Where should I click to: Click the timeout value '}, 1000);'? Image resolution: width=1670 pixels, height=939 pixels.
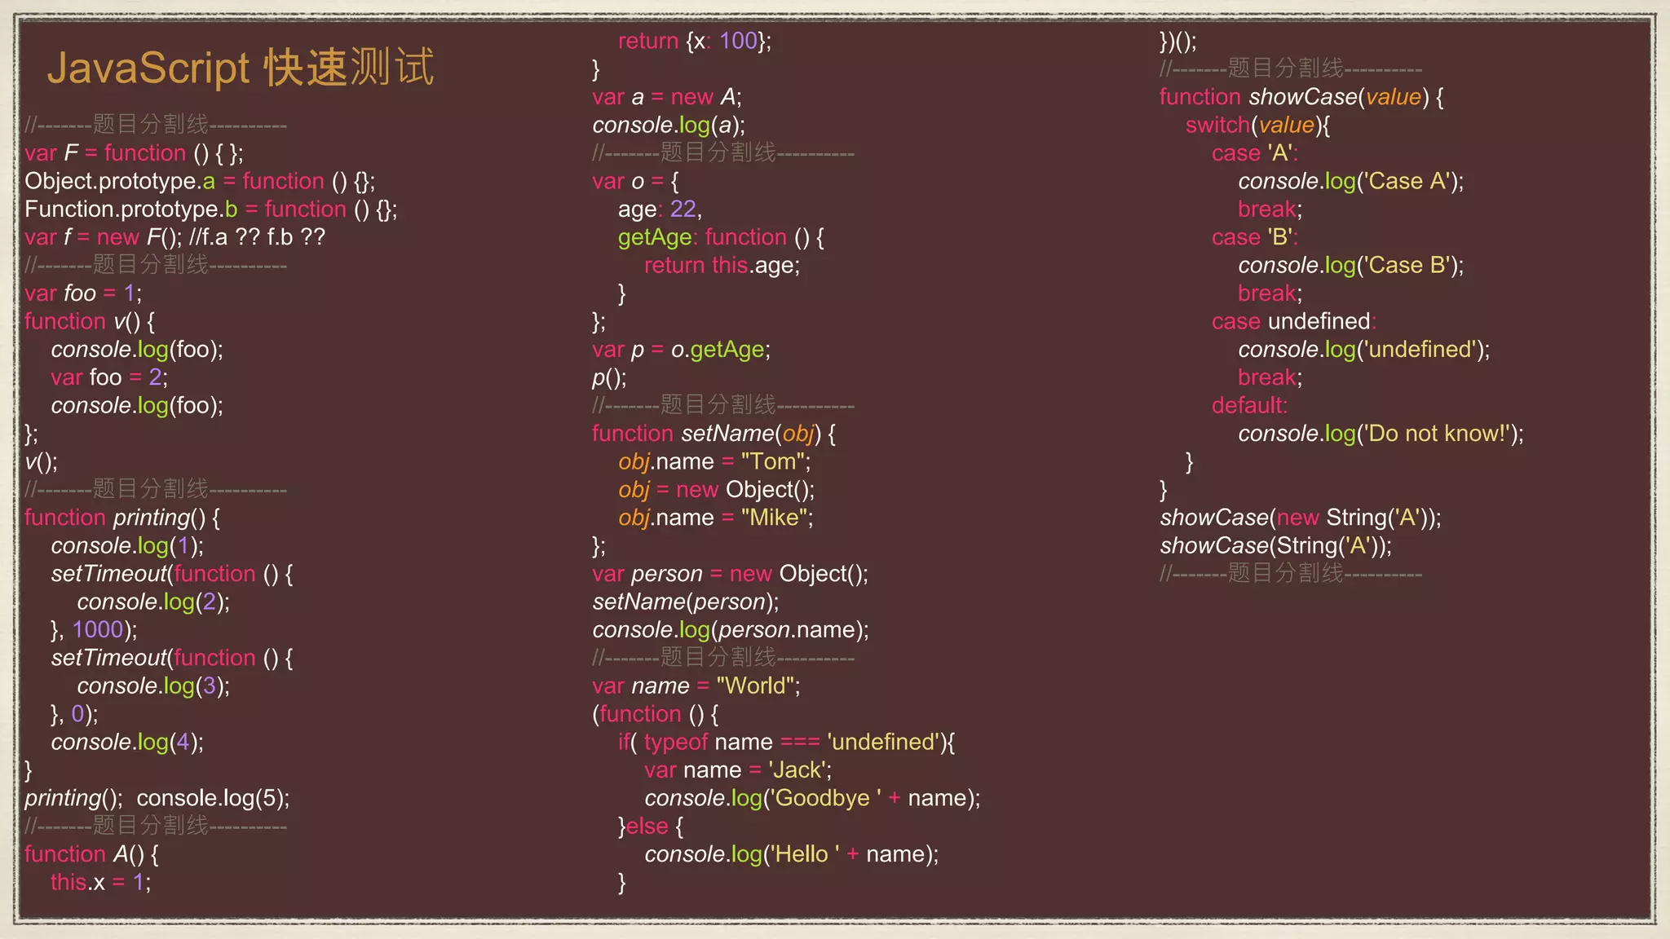click(94, 629)
